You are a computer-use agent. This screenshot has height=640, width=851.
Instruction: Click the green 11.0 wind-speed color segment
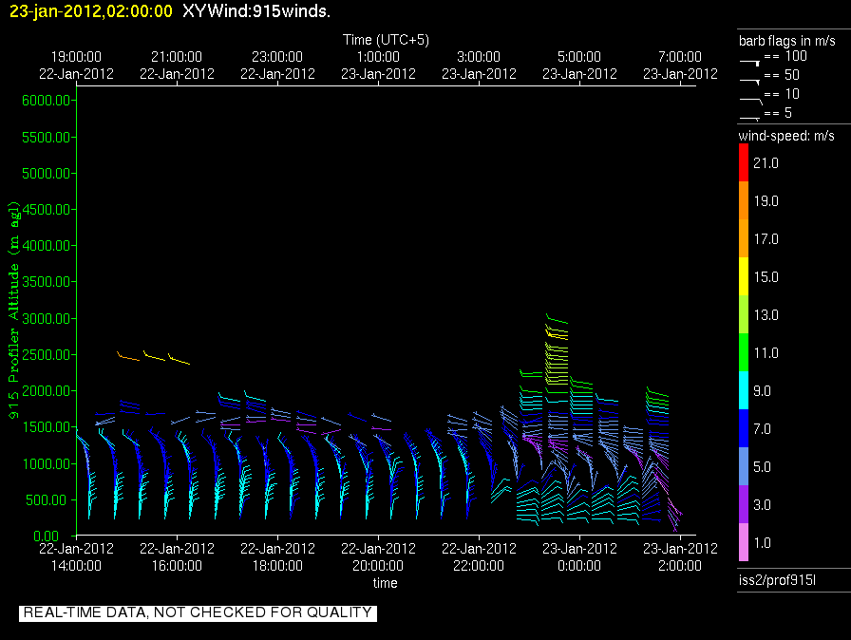point(744,353)
